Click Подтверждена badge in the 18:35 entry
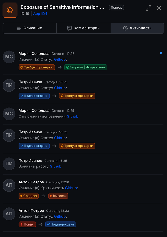 tap(34, 96)
